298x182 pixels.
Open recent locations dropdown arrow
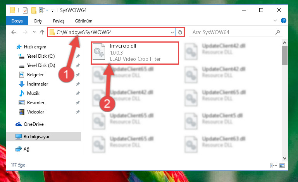[x=34, y=32]
